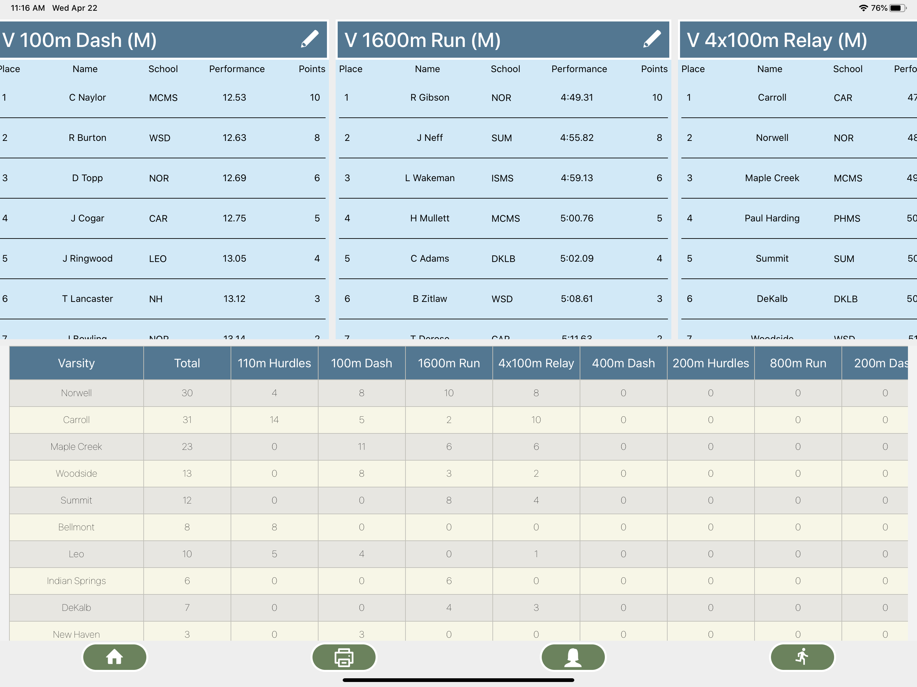This screenshot has width=917, height=687.
Task: Select H Mullett in 1600m Run
Action: coord(430,218)
